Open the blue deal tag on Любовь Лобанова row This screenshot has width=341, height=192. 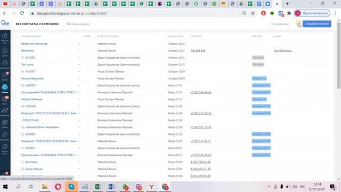click(x=259, y=100)
